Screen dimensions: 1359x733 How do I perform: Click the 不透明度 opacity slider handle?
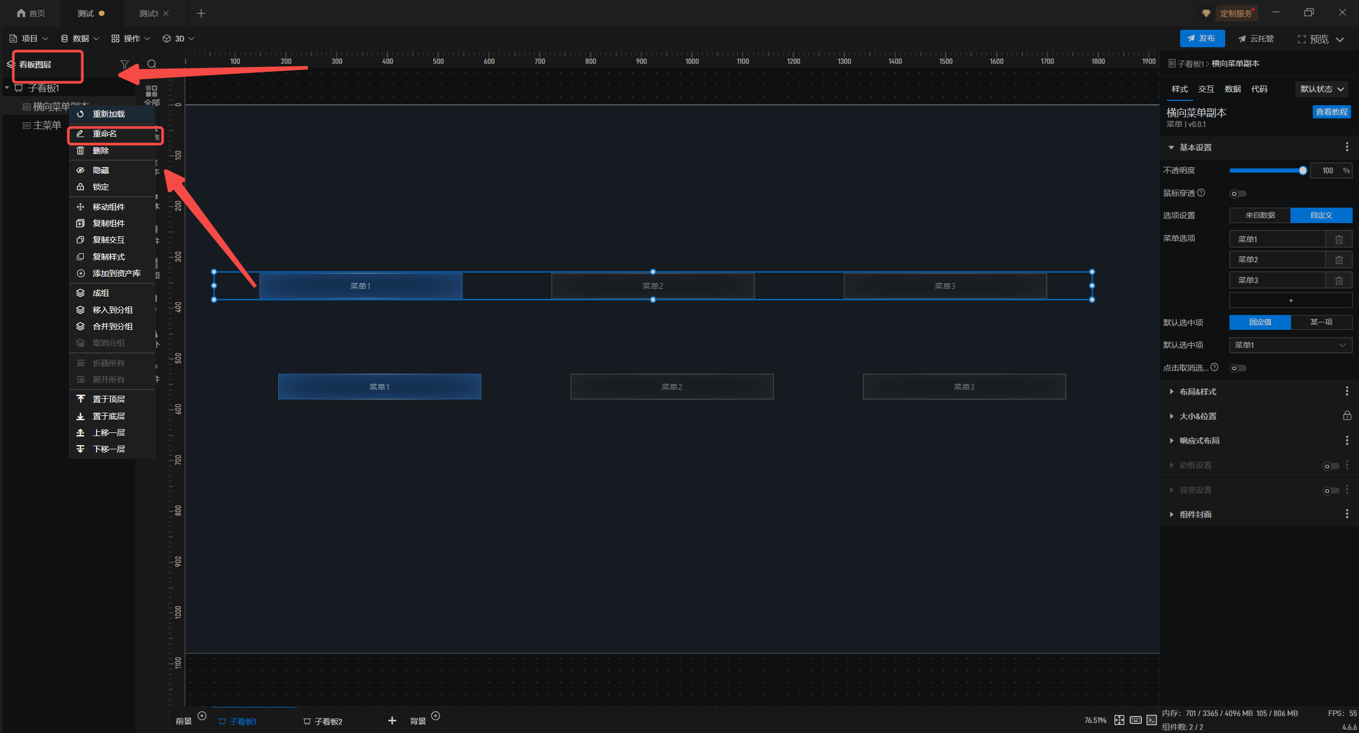[x=1303, y=171]
